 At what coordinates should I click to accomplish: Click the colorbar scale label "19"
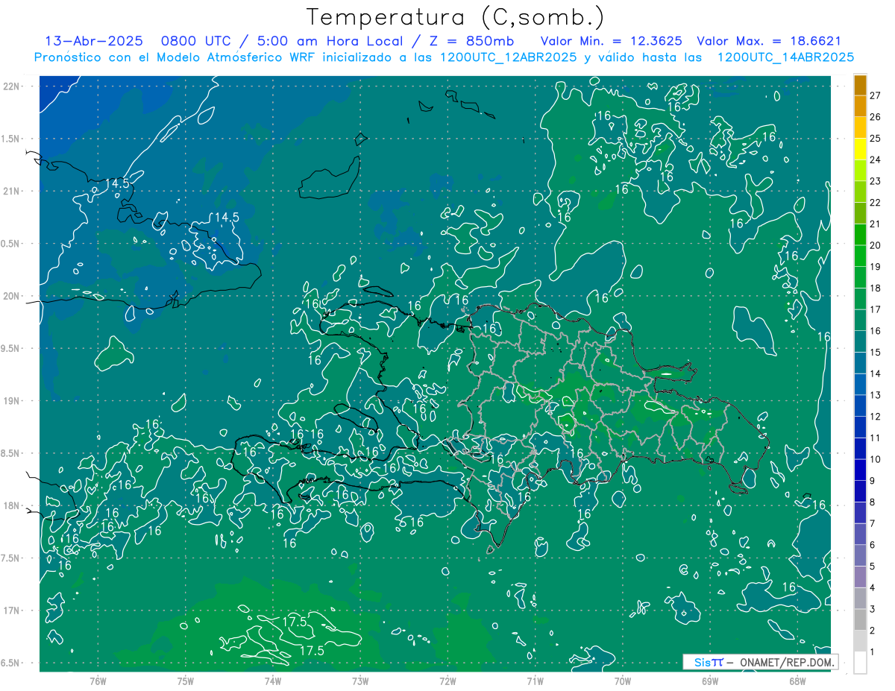tap(876, 267)
